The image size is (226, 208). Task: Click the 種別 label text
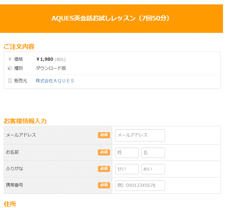coord(18,68)
